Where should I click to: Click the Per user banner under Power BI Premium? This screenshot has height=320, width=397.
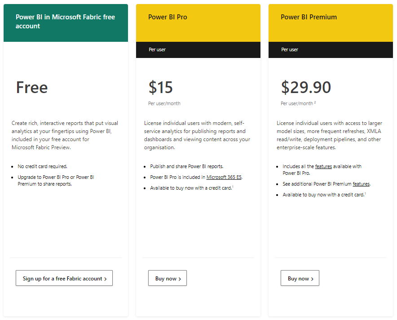click(x=331, y=50)
